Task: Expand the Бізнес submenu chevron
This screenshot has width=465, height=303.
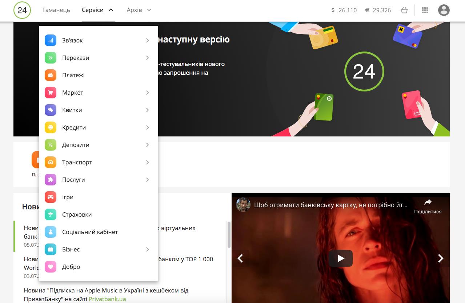Action: click(147, 249)
